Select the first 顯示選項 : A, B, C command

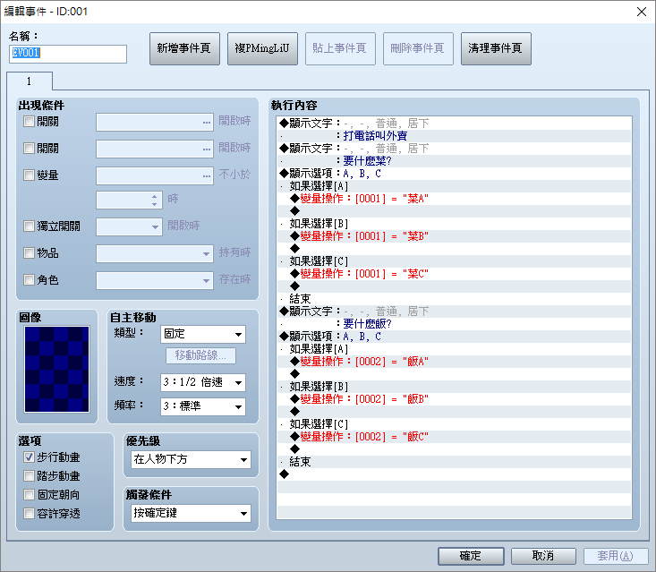[454, 174]
